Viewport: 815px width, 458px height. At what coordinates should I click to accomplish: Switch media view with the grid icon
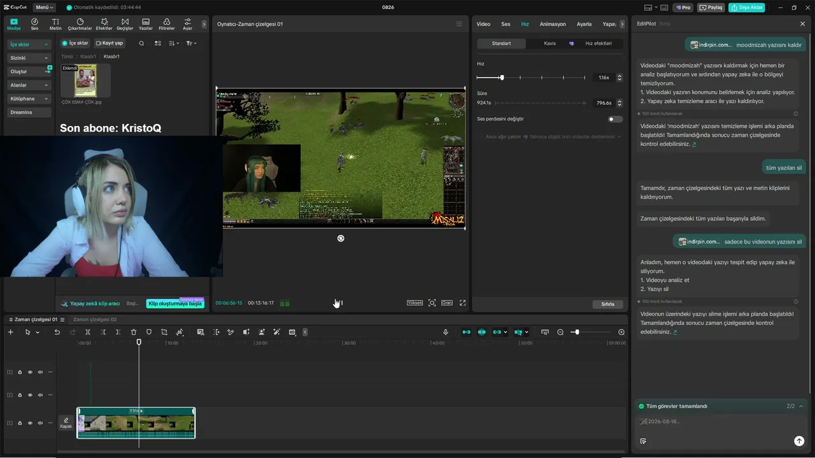(158, 43)
